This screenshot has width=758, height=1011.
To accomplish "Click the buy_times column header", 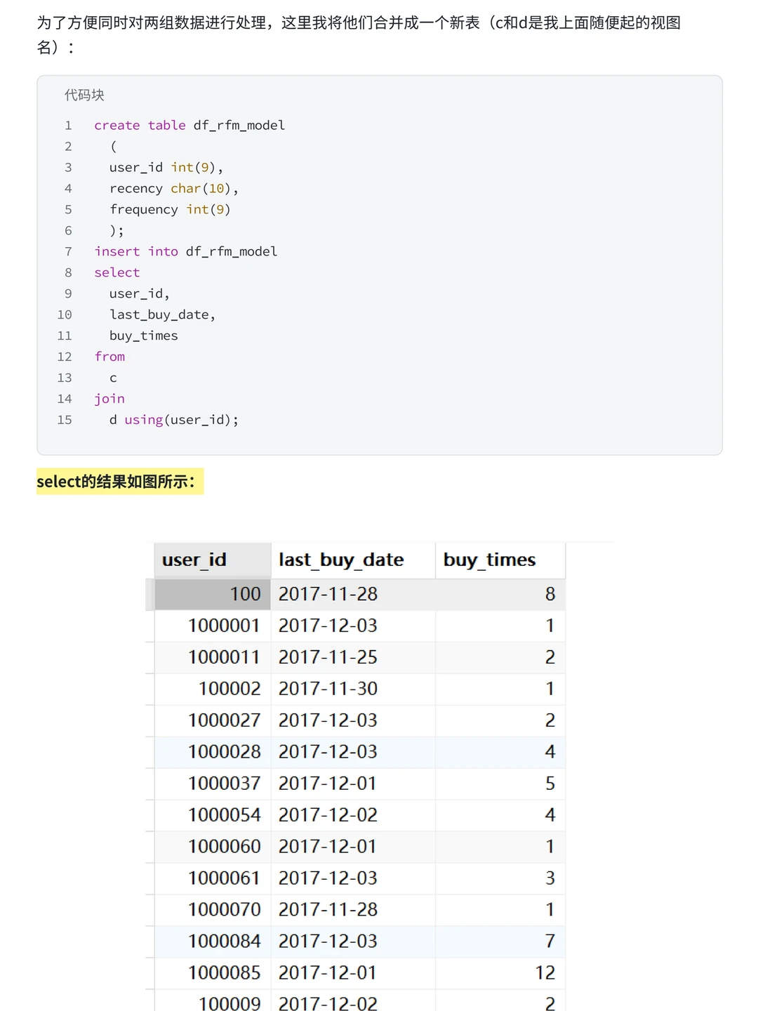I will pyautogui.click(x=500, y=560).
